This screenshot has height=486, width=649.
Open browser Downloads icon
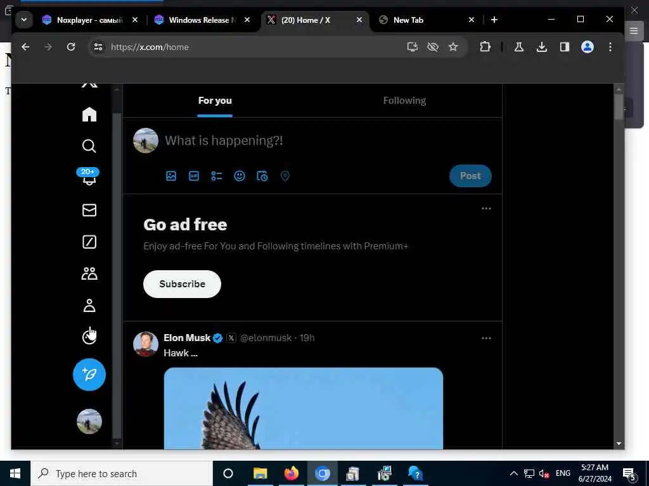(x=541, y=47)
